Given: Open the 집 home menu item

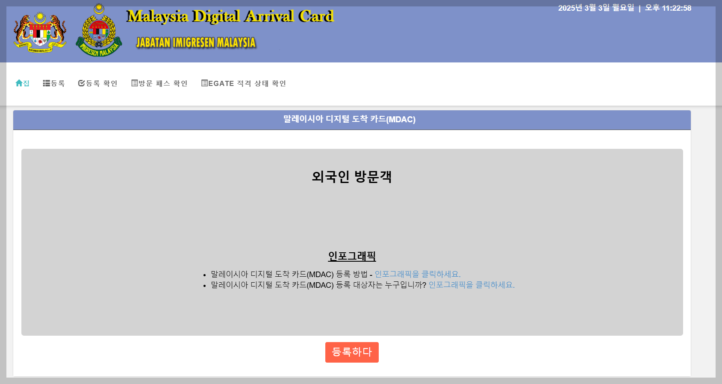Looking at the screenshot, I should click(23, 83).
